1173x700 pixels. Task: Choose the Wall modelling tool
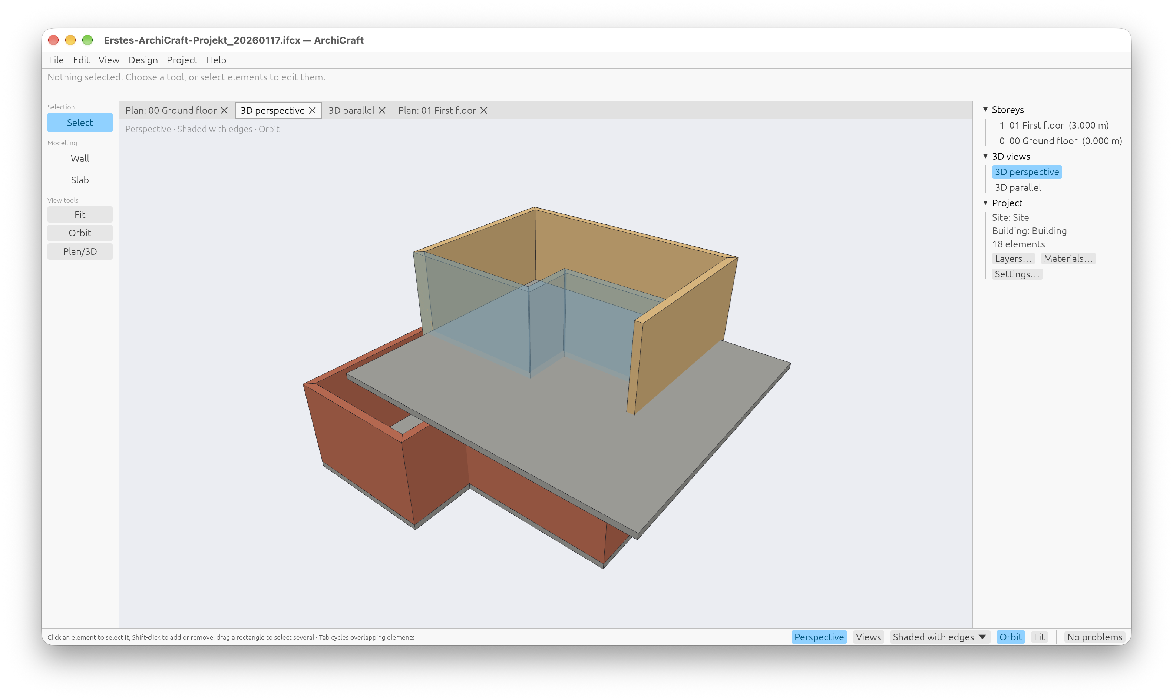tap(80, 159)
